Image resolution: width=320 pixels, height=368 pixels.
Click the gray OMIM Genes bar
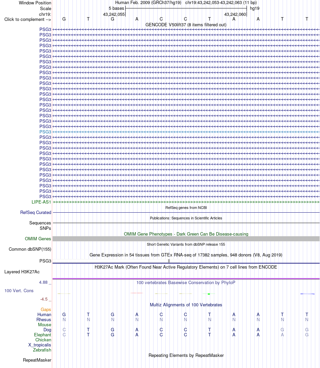[x=186, y=239]
